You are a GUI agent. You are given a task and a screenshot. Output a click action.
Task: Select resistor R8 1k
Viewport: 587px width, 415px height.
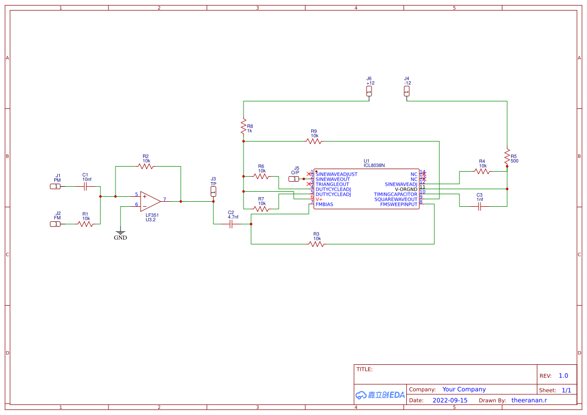point(243,127)
